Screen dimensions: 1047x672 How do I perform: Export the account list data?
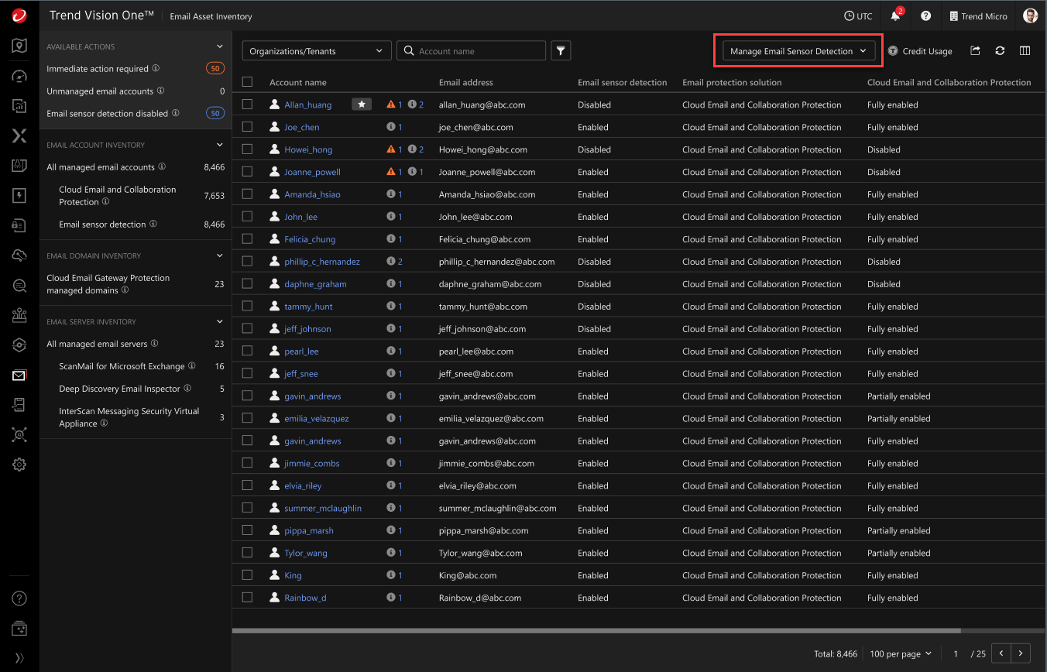pyautogui.click(x=975, y=50)
